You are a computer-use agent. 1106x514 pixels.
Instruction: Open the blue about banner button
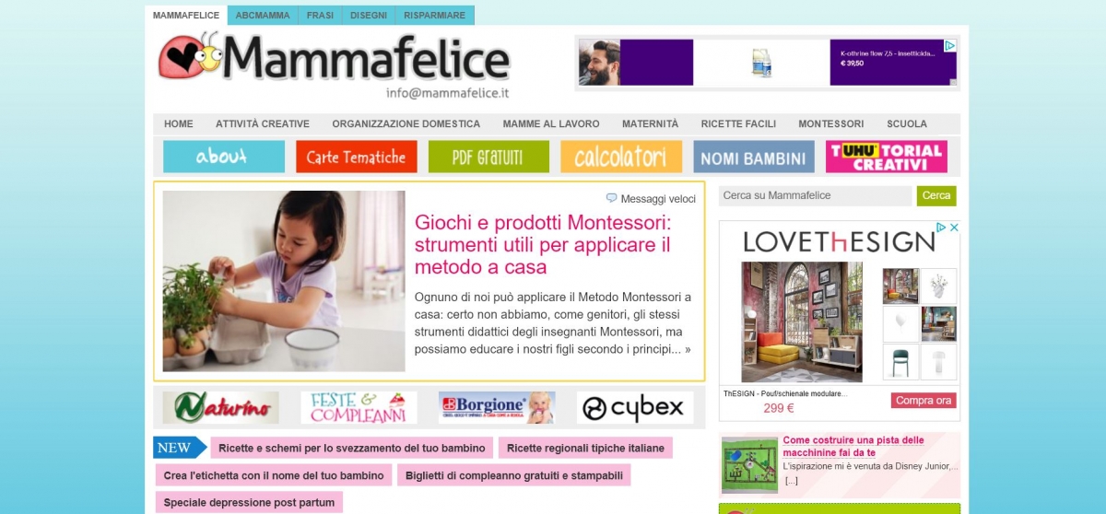(224, 157)
